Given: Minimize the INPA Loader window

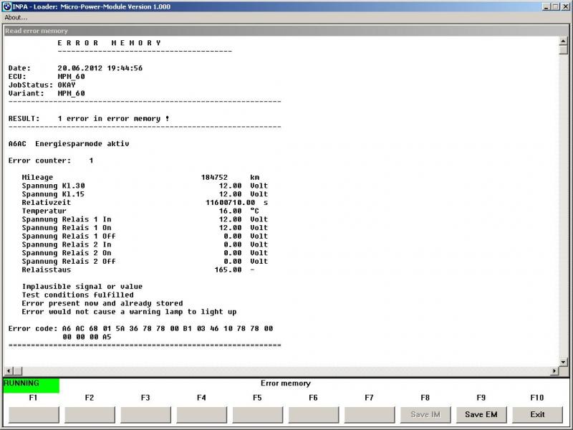Looking at the screenshot, I should [x=546, y=6].
